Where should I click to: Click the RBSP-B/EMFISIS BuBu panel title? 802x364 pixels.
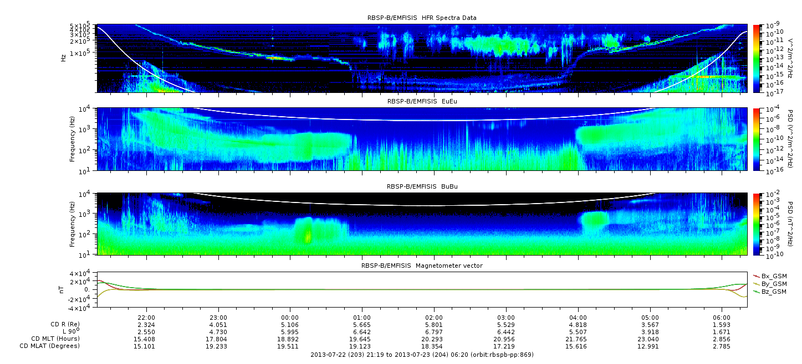422,187
